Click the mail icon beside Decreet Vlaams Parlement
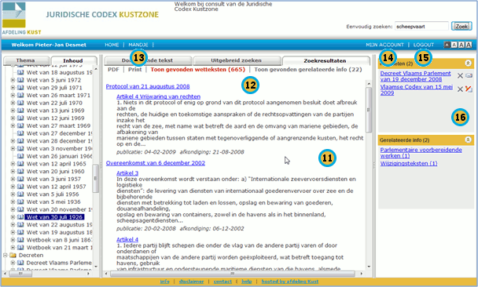Viewport: 478px width, 287px height. (469, 76)
